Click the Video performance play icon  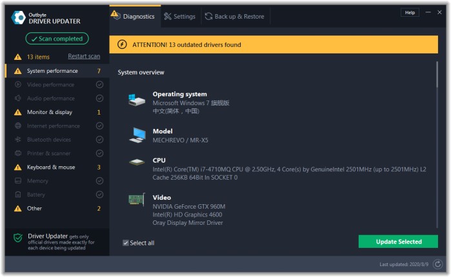click(x=18, y=84)
